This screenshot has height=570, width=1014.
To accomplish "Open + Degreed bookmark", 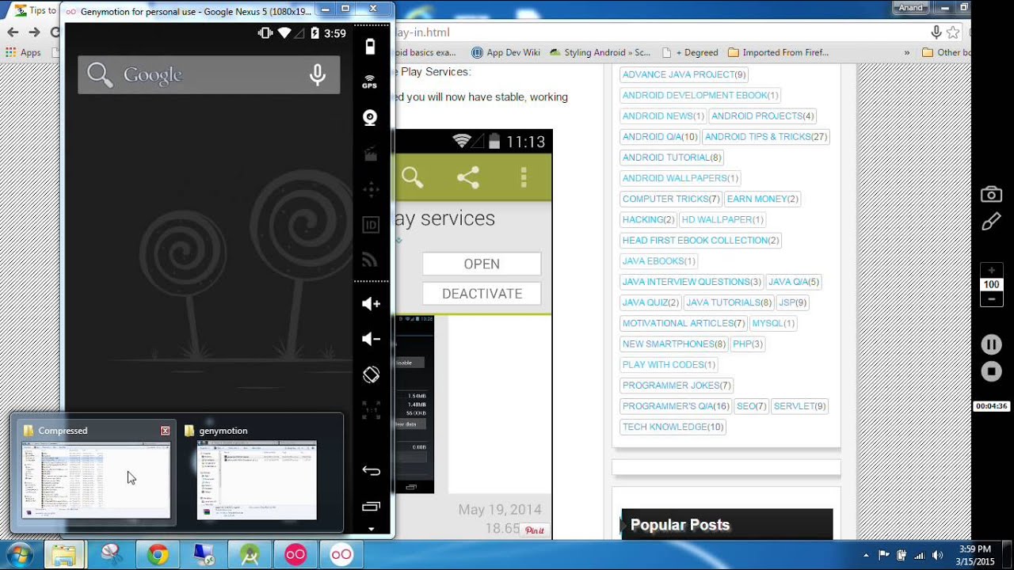I will pyautogui.click(x=689, y=53).
